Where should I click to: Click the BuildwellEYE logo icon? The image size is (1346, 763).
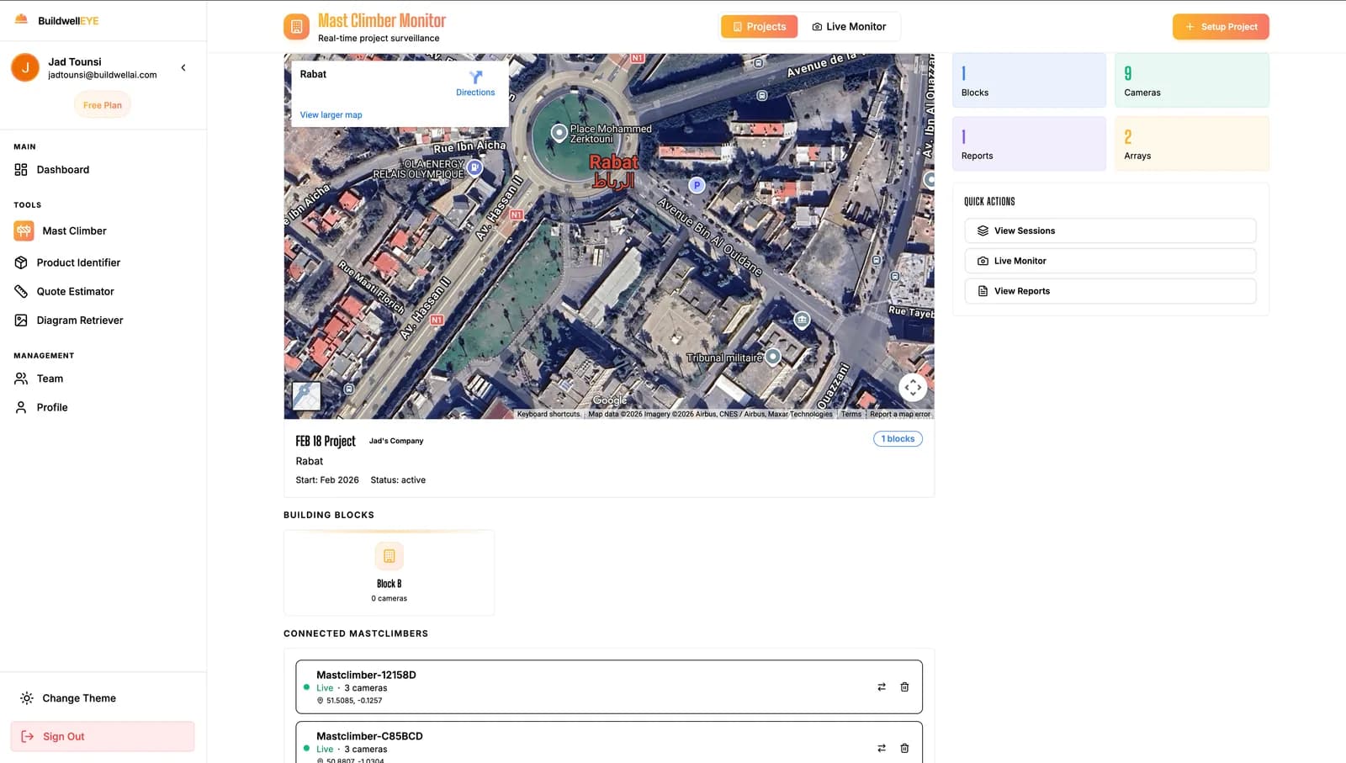22,19
